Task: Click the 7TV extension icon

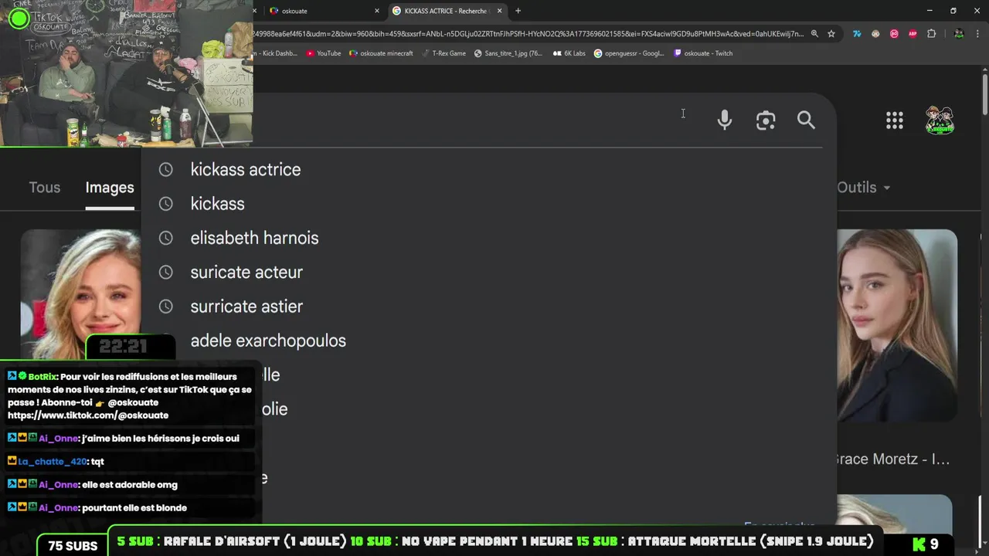Action: tap(857, 34)
